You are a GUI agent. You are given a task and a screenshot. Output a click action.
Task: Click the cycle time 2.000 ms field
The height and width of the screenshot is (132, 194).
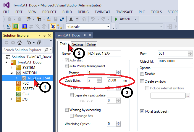[x=114, y=80]
